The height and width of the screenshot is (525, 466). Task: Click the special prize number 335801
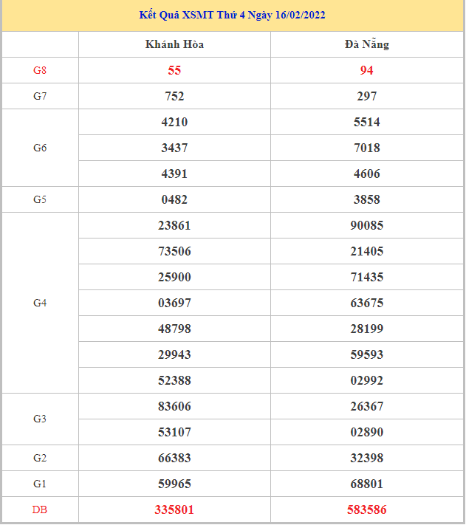174,509
